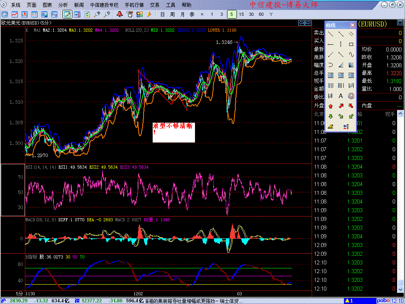Select the sine wave cycle tool
The image size is (405, 304).
click(x=351, y=55)
